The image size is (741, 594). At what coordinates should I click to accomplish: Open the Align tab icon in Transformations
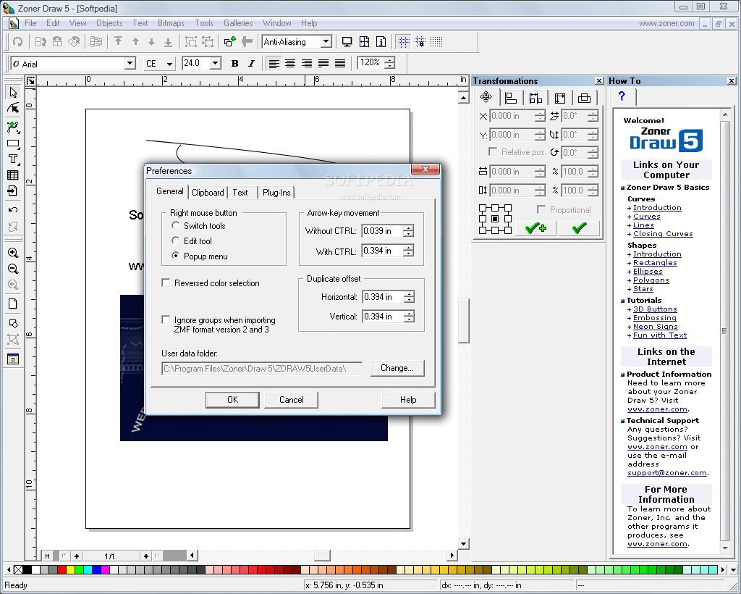(511, 98)
